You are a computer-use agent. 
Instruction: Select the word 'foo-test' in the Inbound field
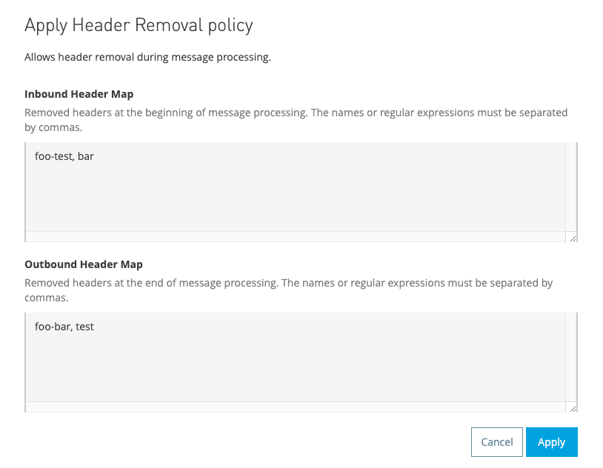[53, 156]
